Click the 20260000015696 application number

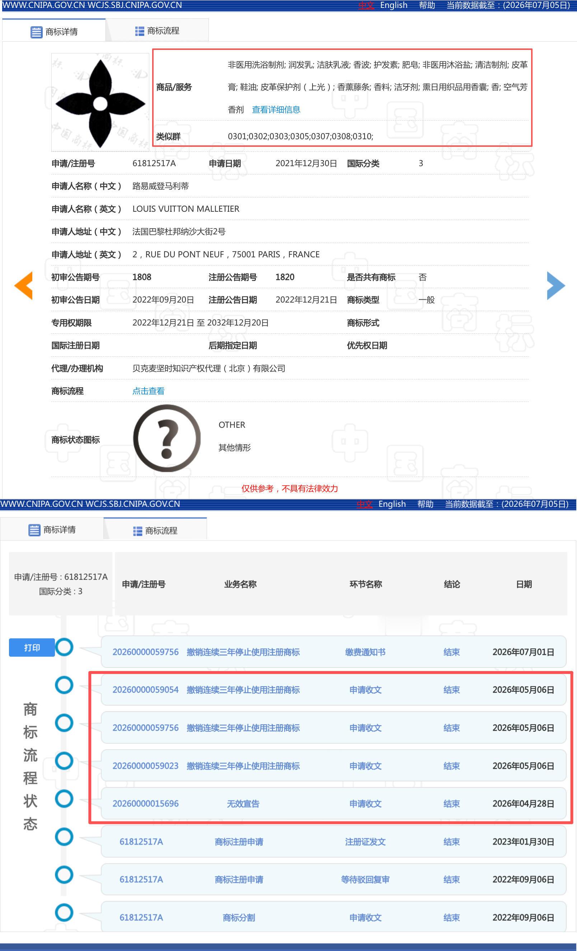tap(145, 804)
